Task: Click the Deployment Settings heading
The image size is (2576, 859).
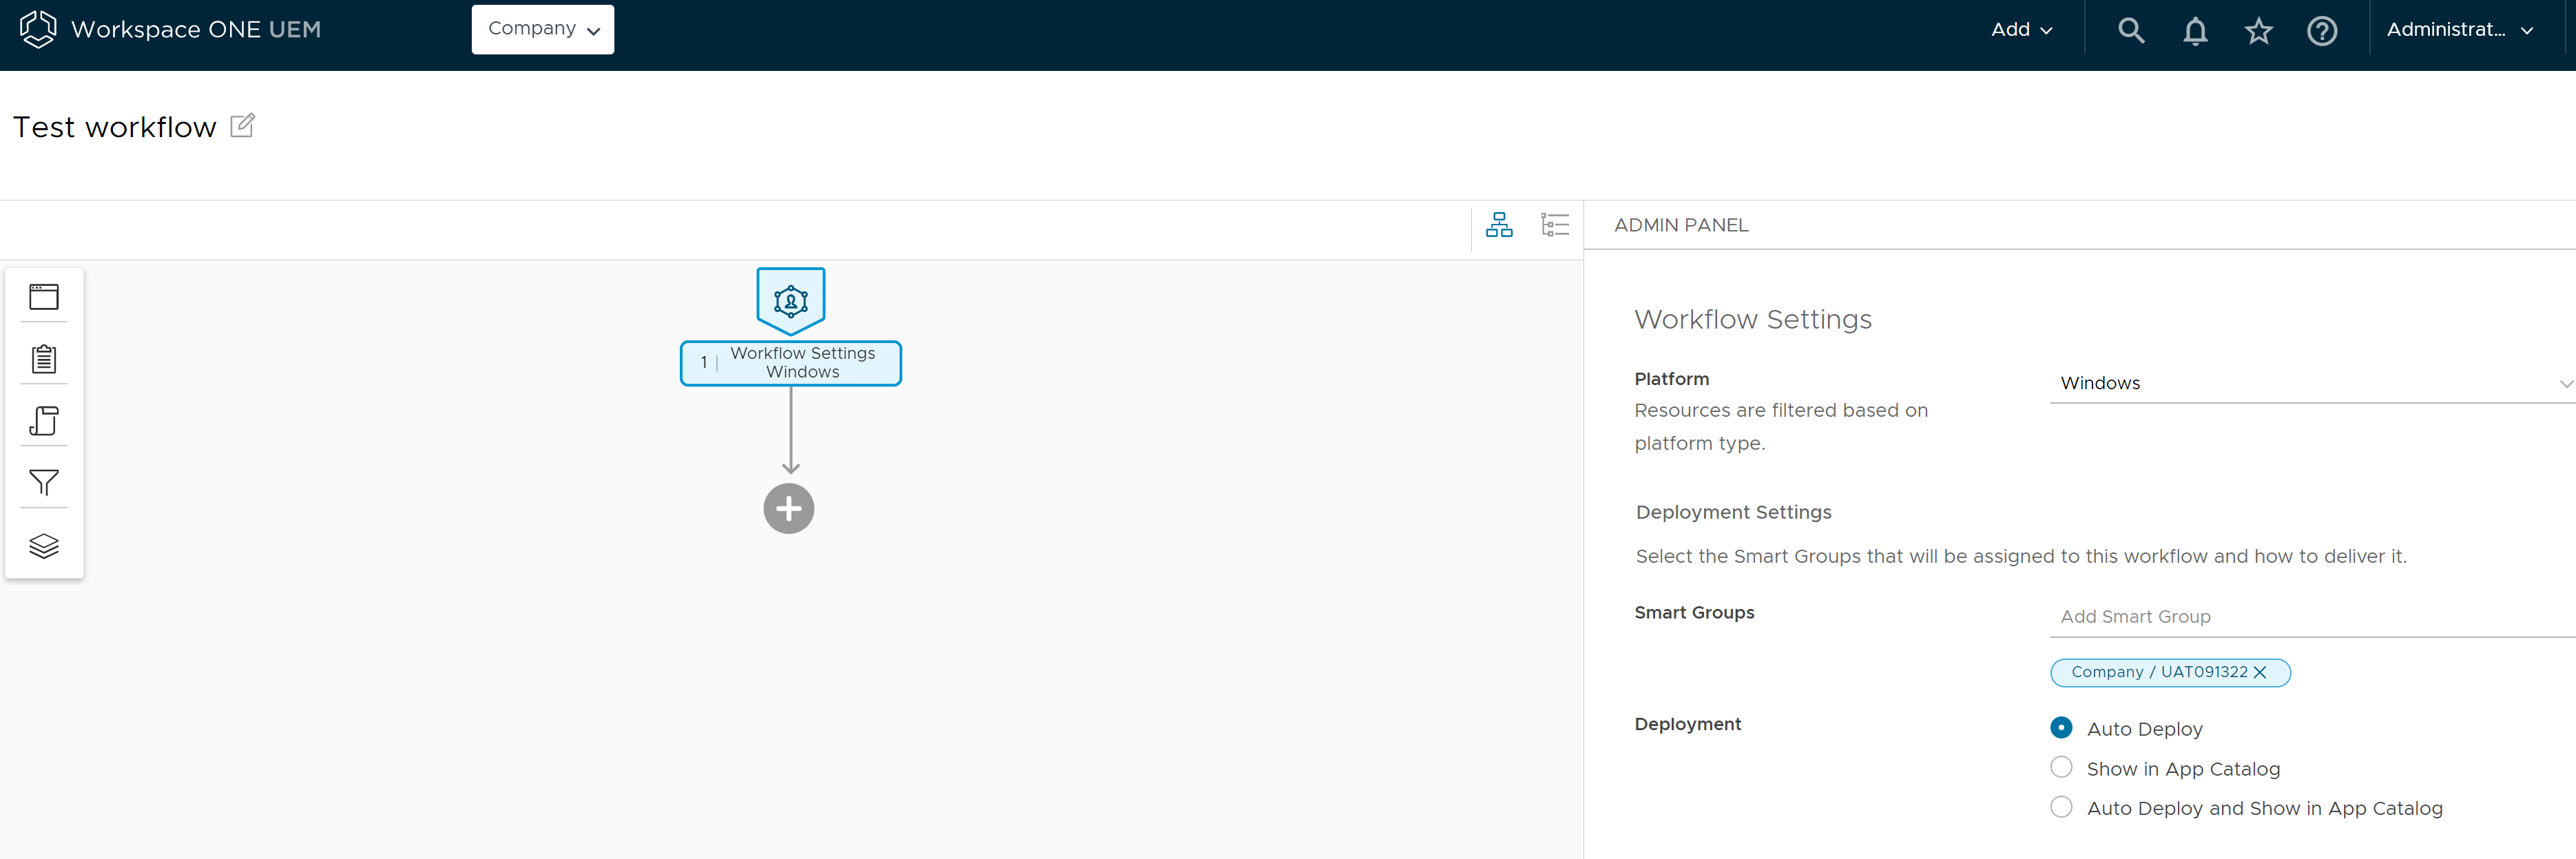Action: point(1733,512)
